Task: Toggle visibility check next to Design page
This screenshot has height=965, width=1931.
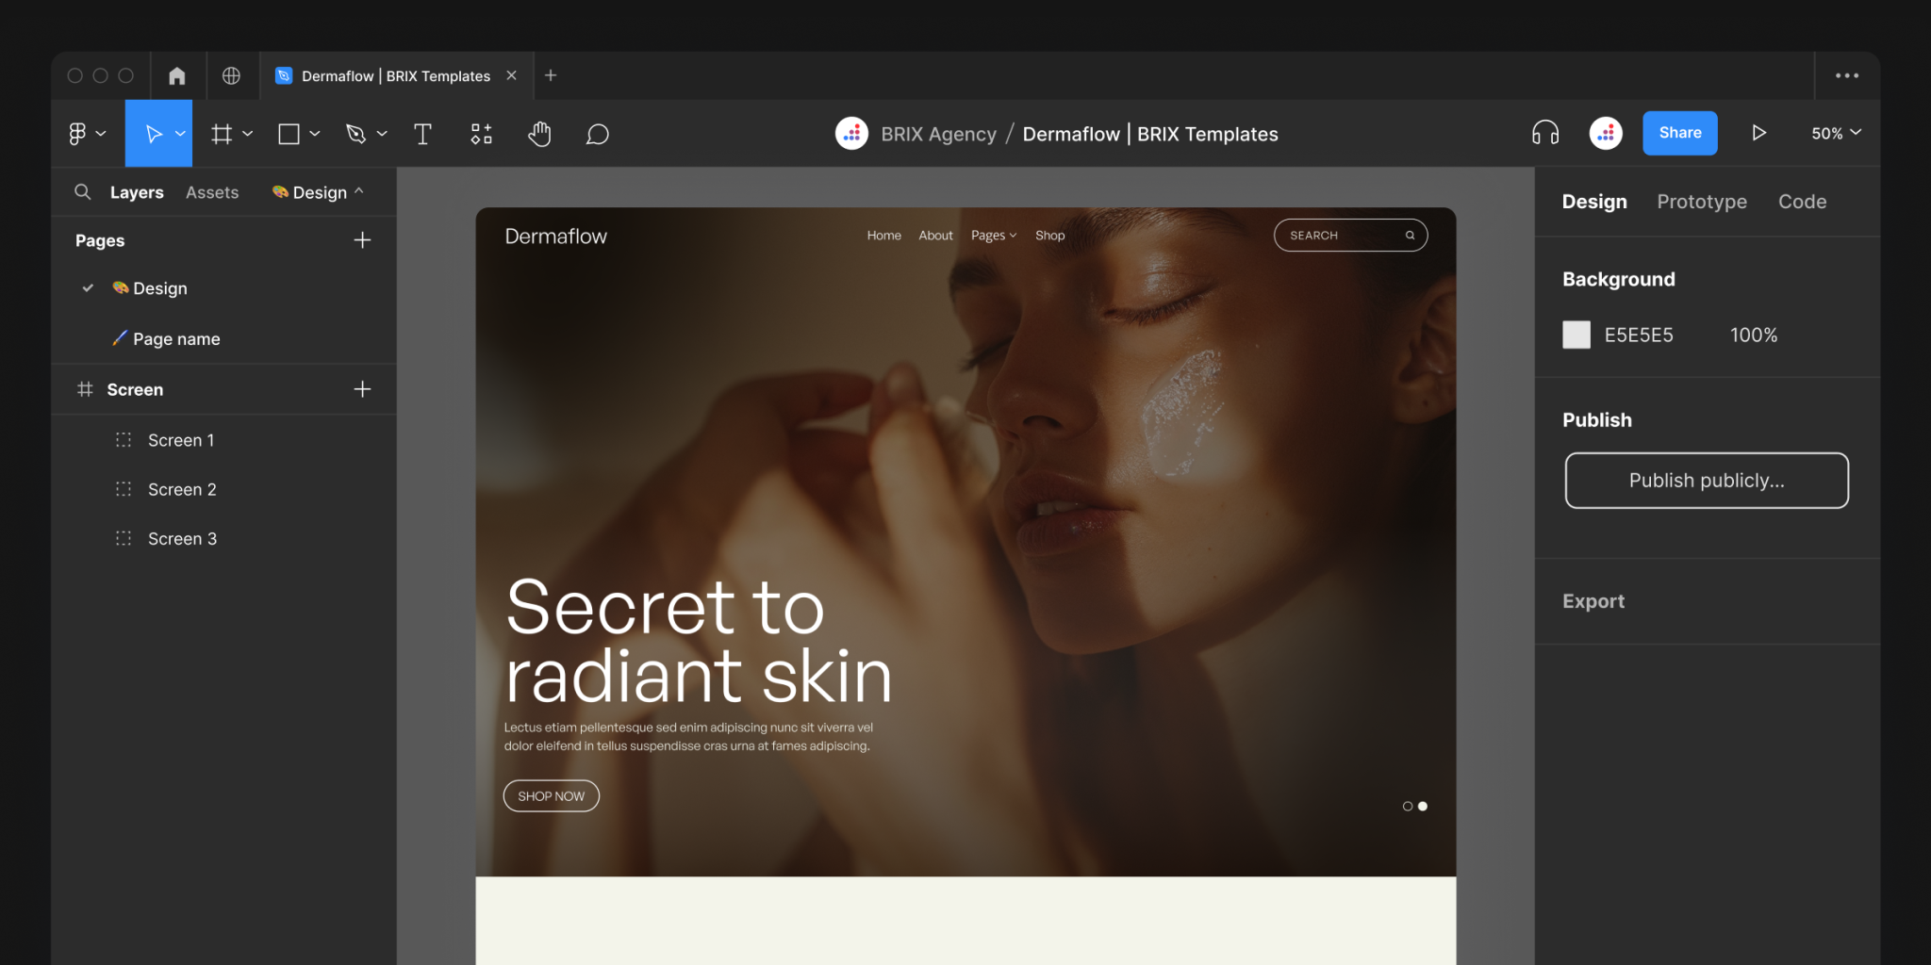Action: pyautogui.click(x=88, y=287)
